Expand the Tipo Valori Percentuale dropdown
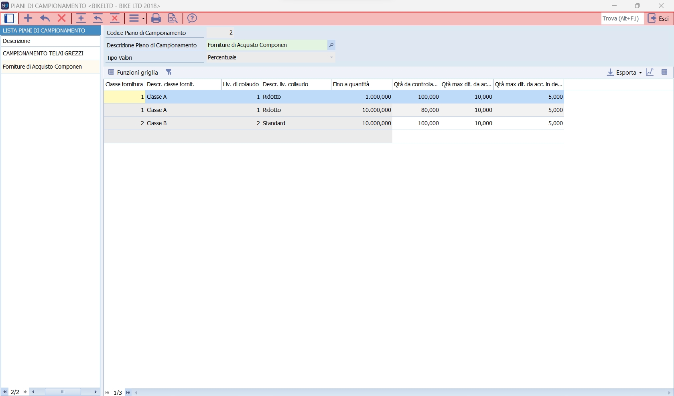674x396 pixels. [331, 57]
